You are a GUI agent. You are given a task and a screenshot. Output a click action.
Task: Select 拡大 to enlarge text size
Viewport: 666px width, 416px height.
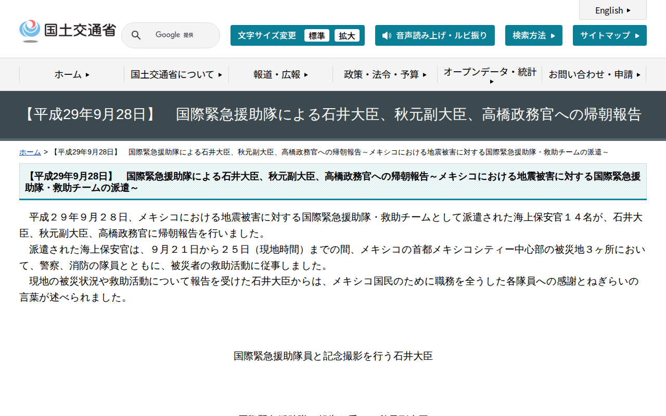point(347,35)
